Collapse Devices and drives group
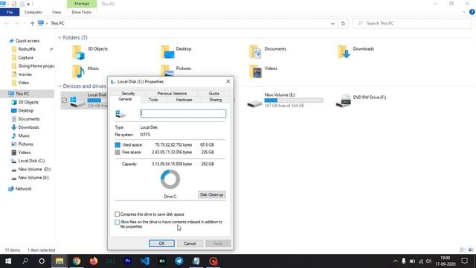This screenshot has height=268, width=476. (59, 86)
